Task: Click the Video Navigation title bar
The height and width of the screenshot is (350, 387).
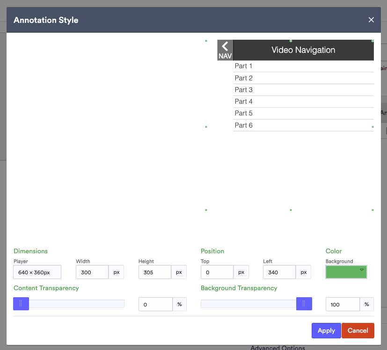Action: click(x=303, y=50)
